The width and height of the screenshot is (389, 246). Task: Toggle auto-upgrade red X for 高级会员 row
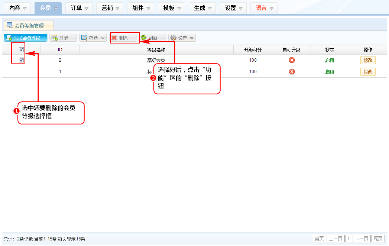(292, 60)
